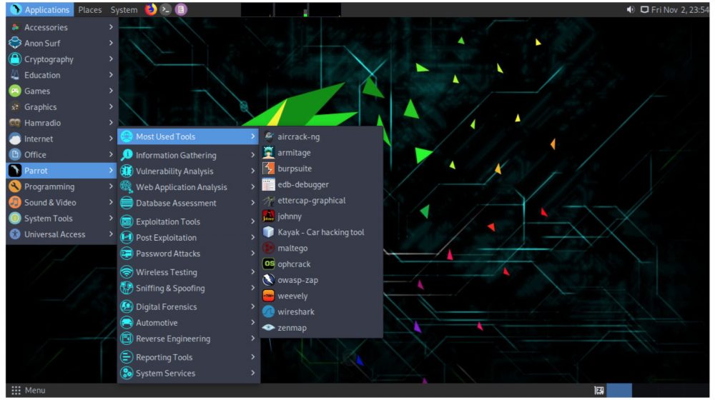The height and width of the screenshot is (400, 715).
Task: Click the weevely orange icon
Action: pyautogui.click(x=268, y=296)
